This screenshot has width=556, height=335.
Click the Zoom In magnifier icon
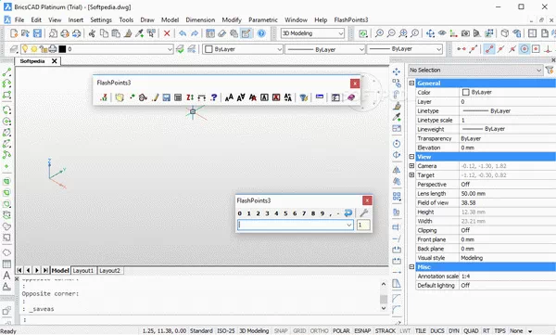(x=379, y=33)
